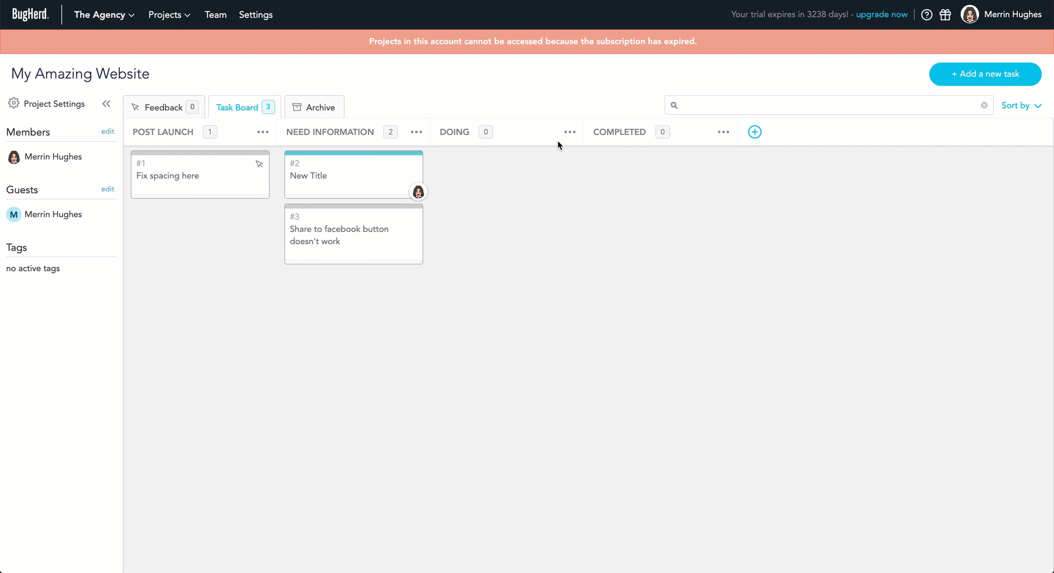Click the POST LAUNCH count badge 1
This screenshot has height=573, width=1054.
[210, 132]
